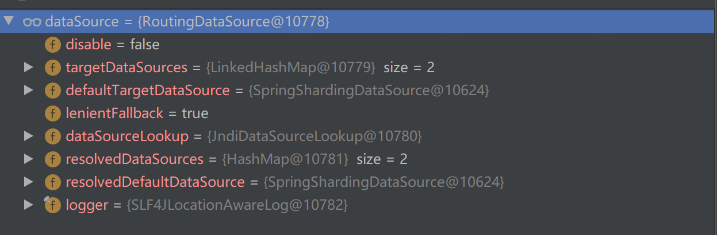
Task: Click the SLF4JLocationAwareLog@10782 value
Action: 237,205
